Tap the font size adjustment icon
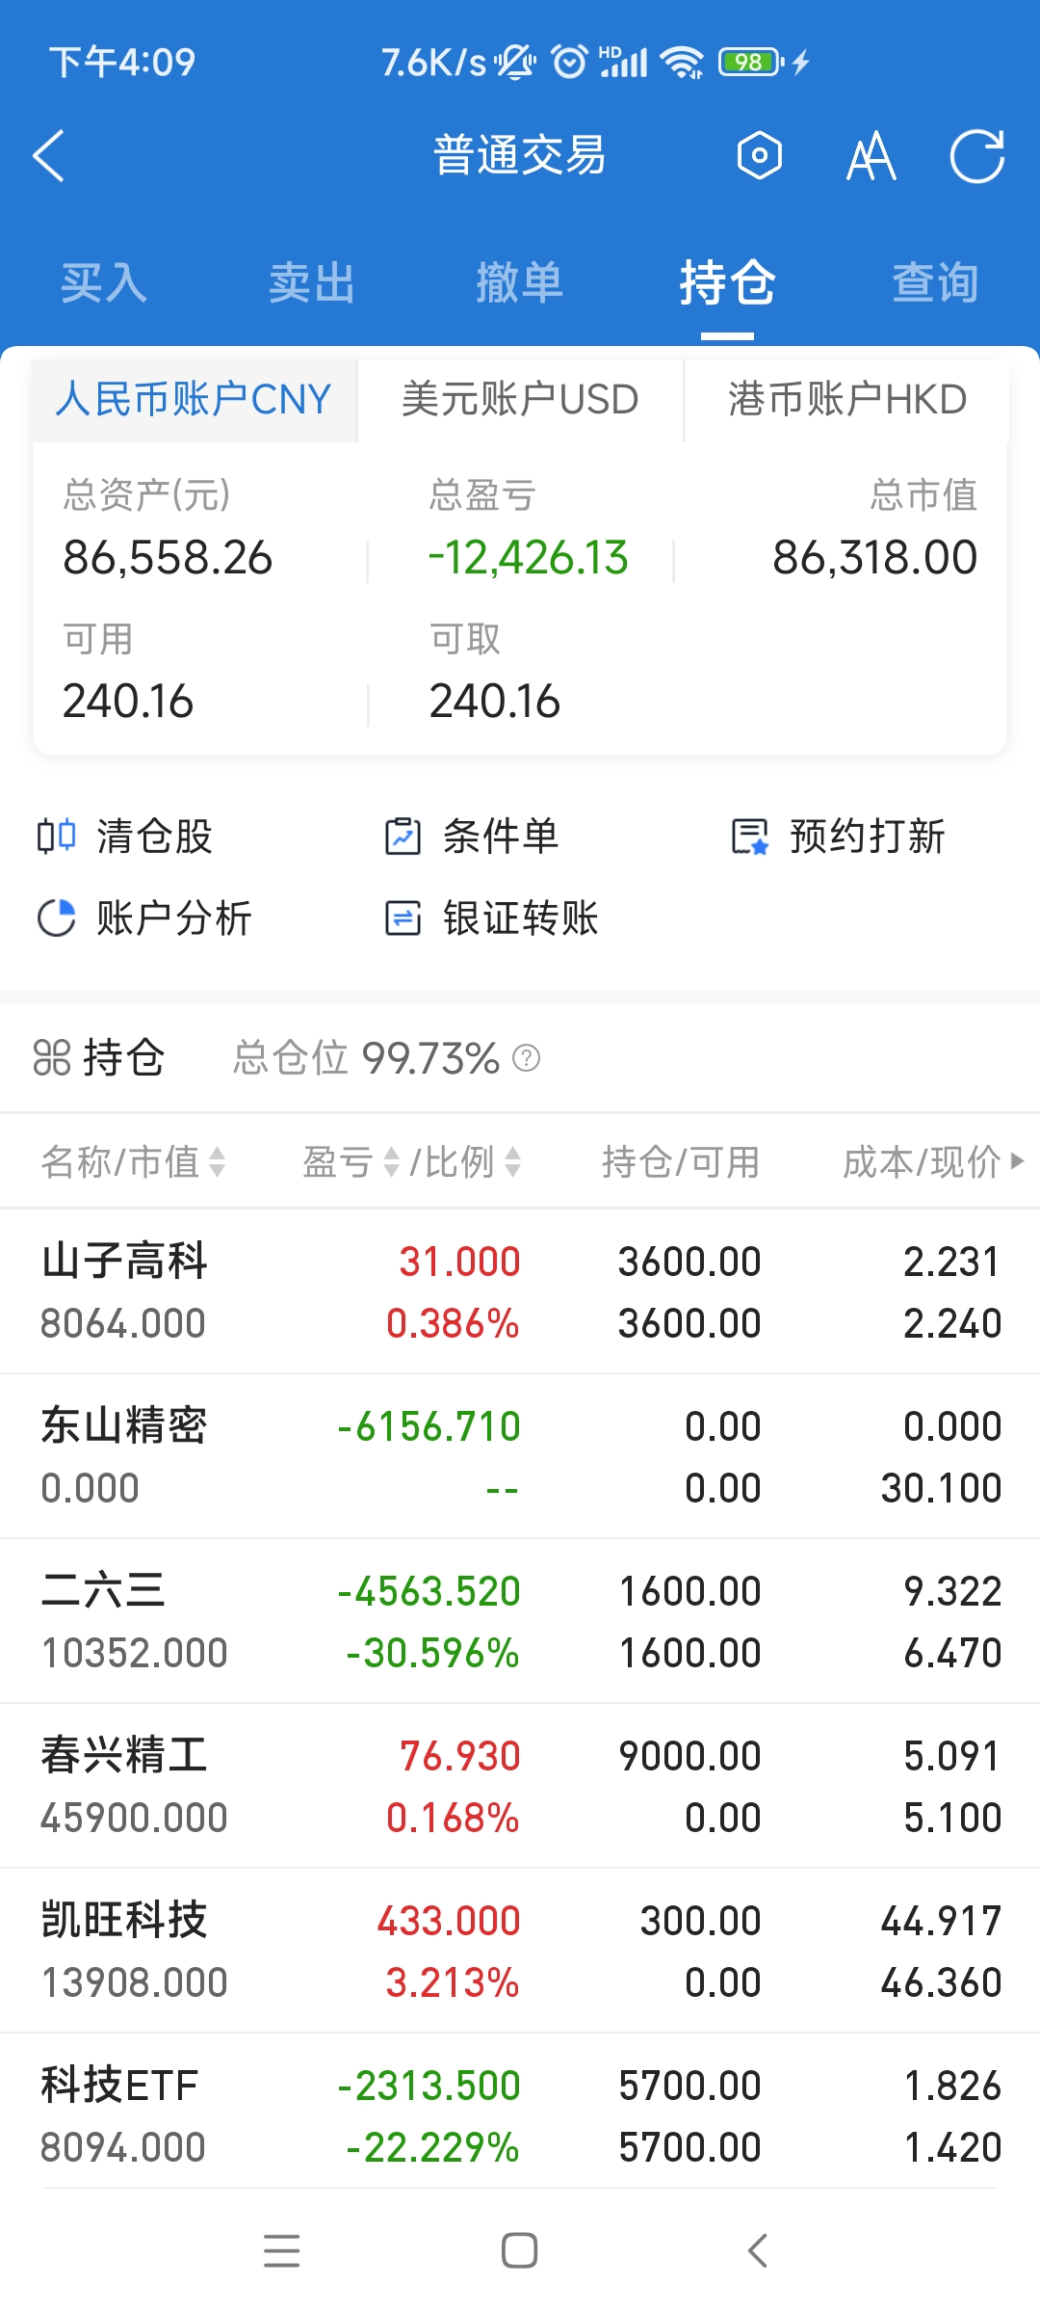Image resolution: width=1040 pixels, height=2313 pixels. [871, 156]
